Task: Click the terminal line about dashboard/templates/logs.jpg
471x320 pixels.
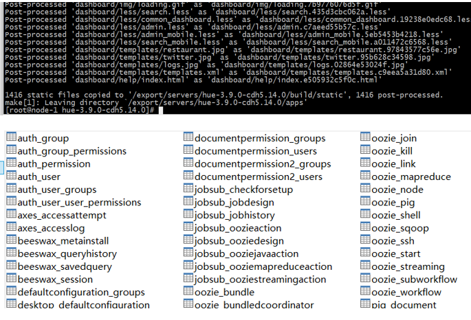Action: click(206, 65)
